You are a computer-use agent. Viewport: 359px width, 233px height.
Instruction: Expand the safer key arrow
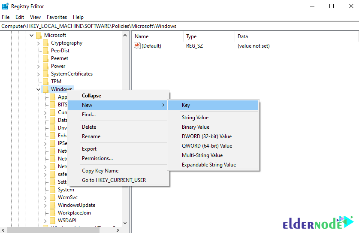(x=45, y=175)
